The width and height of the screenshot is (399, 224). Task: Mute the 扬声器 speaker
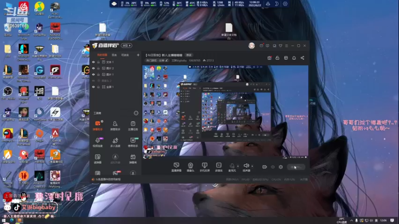tap(246, 167)
